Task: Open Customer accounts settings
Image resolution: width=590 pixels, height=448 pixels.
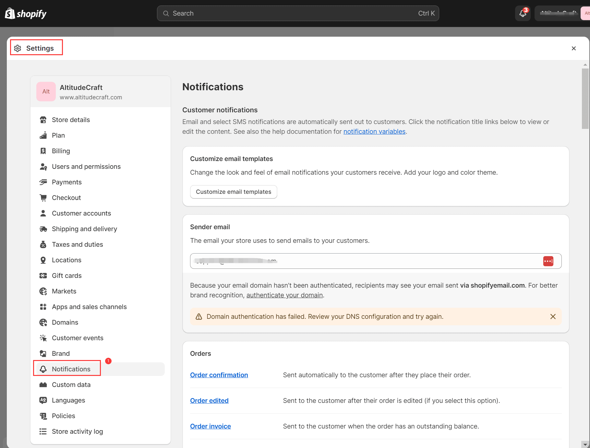Action: pos(81,213)
